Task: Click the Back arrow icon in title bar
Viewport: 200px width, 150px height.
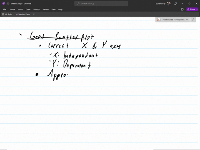Action: coord(8,4)
